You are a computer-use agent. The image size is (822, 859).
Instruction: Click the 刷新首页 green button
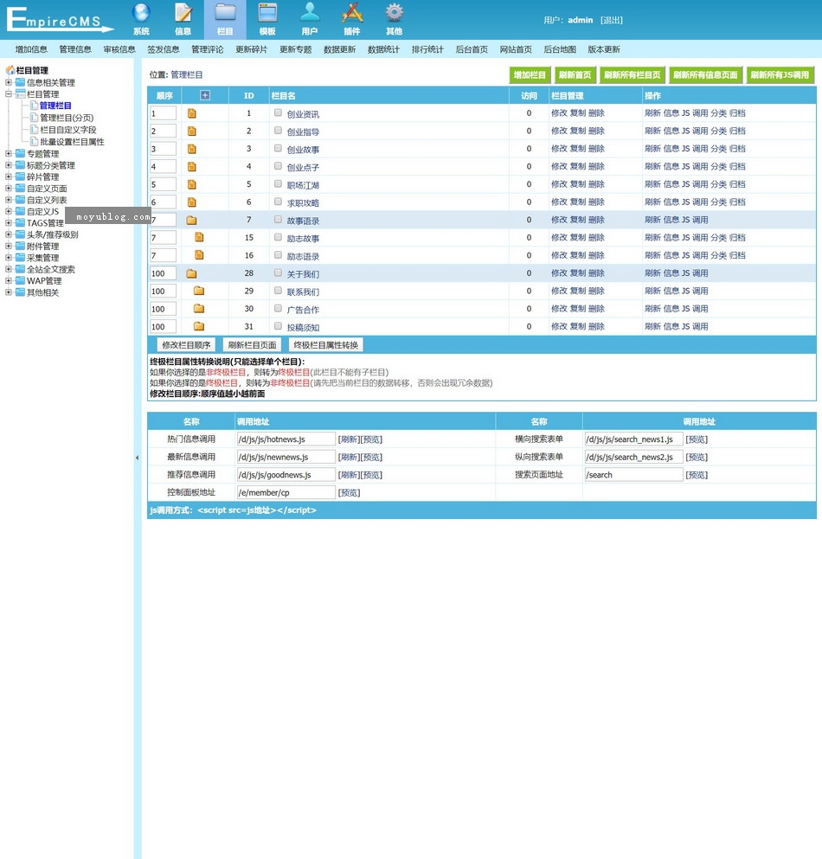pos(575,75)
